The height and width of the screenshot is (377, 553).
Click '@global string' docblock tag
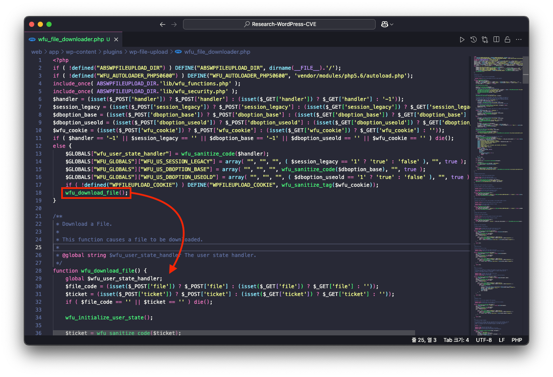84,255
